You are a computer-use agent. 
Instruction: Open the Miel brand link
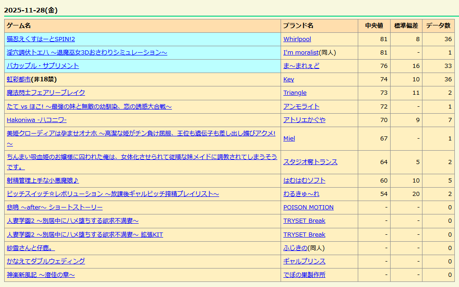coord(289,138)
